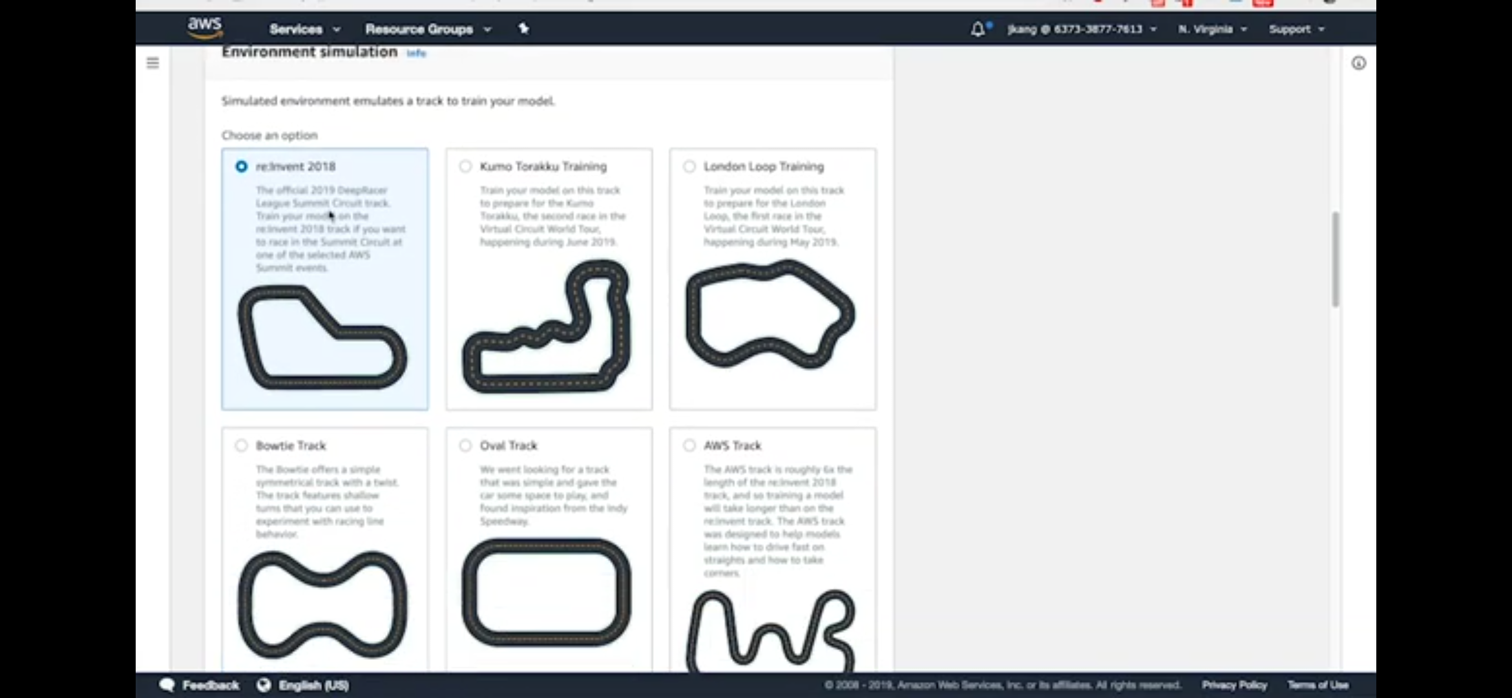
Task: Select the re:Invent 2018 radio button
Action: pyautogui.click(x=241, y=166)
